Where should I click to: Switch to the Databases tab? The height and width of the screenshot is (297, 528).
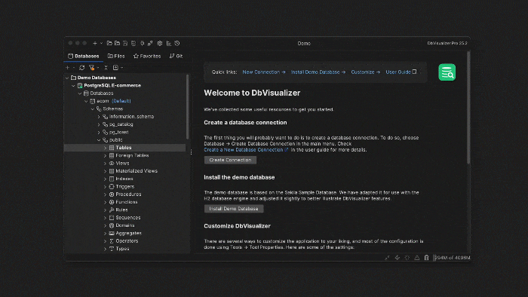[x=84, y=57]
